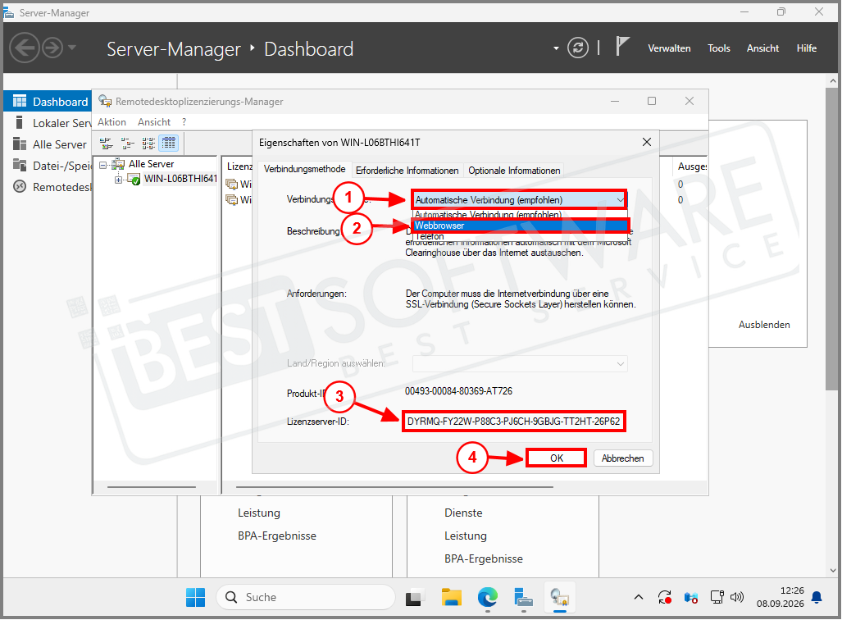842x620 pixels.
Task: Click the Ausgestellt column header
Action: pos(692,166)
